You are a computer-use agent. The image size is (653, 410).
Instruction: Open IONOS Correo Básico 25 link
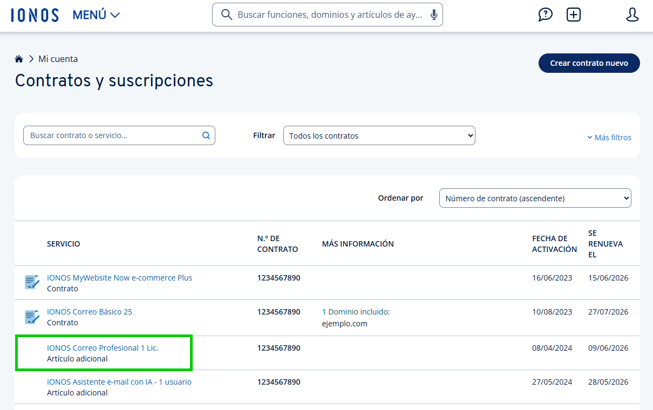[90, 312]
